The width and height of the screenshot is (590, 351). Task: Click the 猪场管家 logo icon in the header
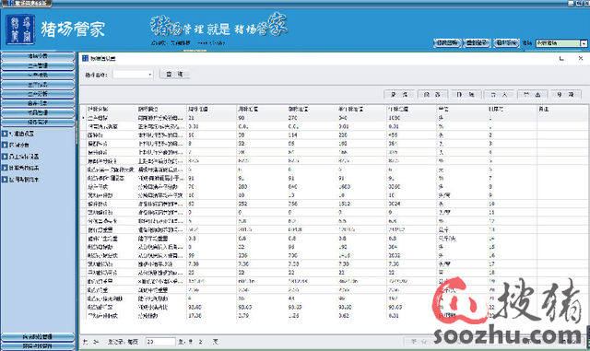(20, 29)
